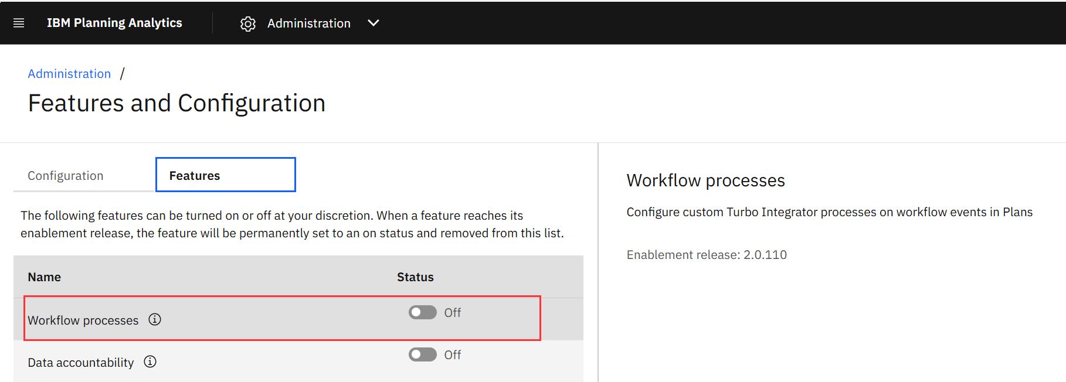Click the Features and Configuration page heading
1066x382 pixels.
176,103
